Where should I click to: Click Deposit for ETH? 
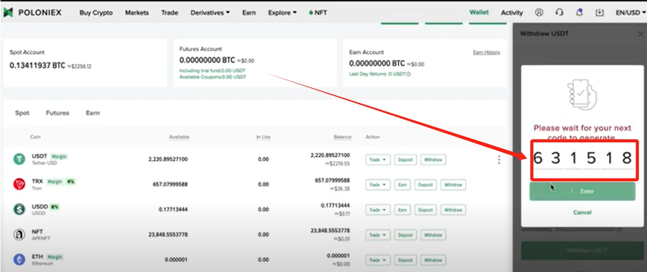405,260
